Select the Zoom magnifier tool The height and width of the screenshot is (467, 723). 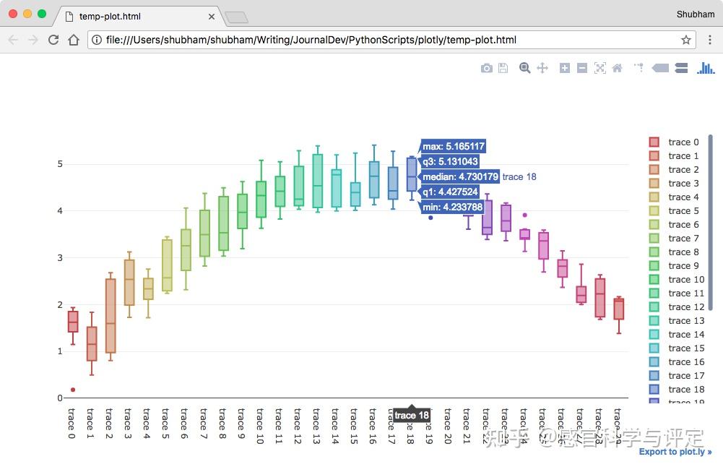click(x=525, y=68)
